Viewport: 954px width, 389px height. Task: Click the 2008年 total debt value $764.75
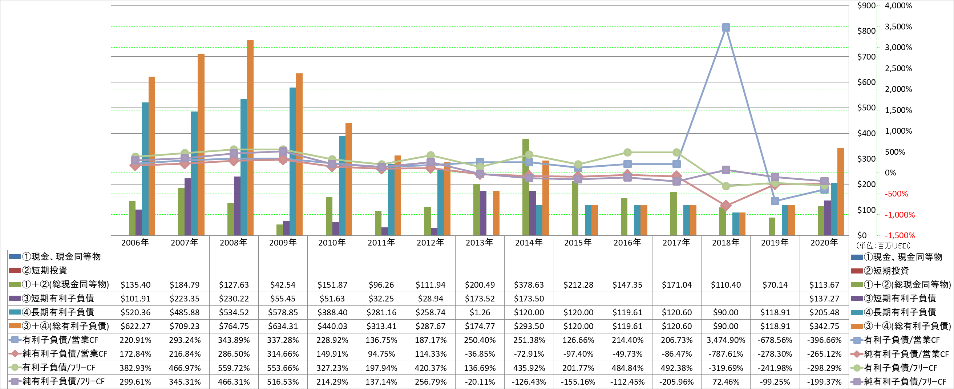(234, 326)
